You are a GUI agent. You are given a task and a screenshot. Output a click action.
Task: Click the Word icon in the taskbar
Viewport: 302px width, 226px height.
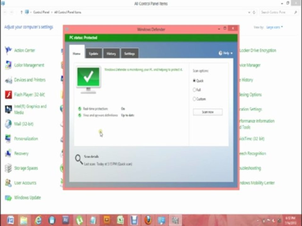(x=10, y=220)
